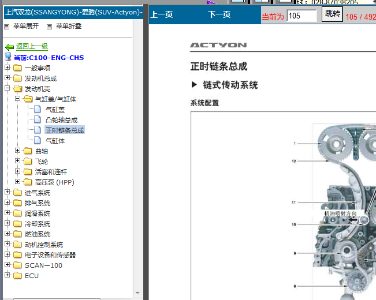The height and width of the screenshot is (300, 376).
Task: Click the folder icon for SCAN—100
Action: [x=17, y=265]
